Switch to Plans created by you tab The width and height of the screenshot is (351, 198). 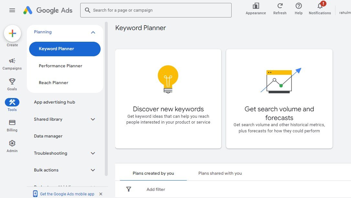tap(153, 173)
